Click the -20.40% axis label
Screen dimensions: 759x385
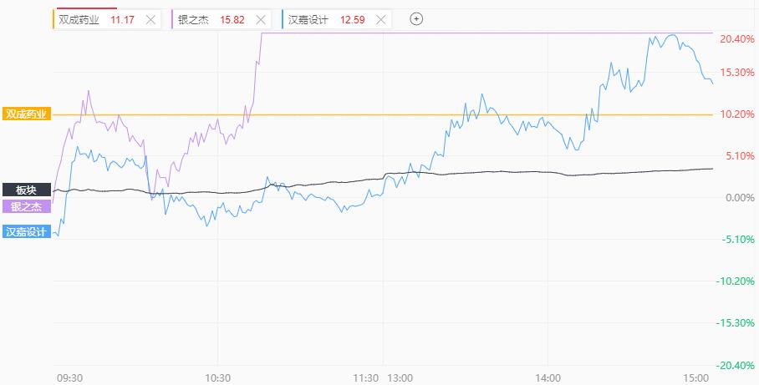(x=736, y=366)
